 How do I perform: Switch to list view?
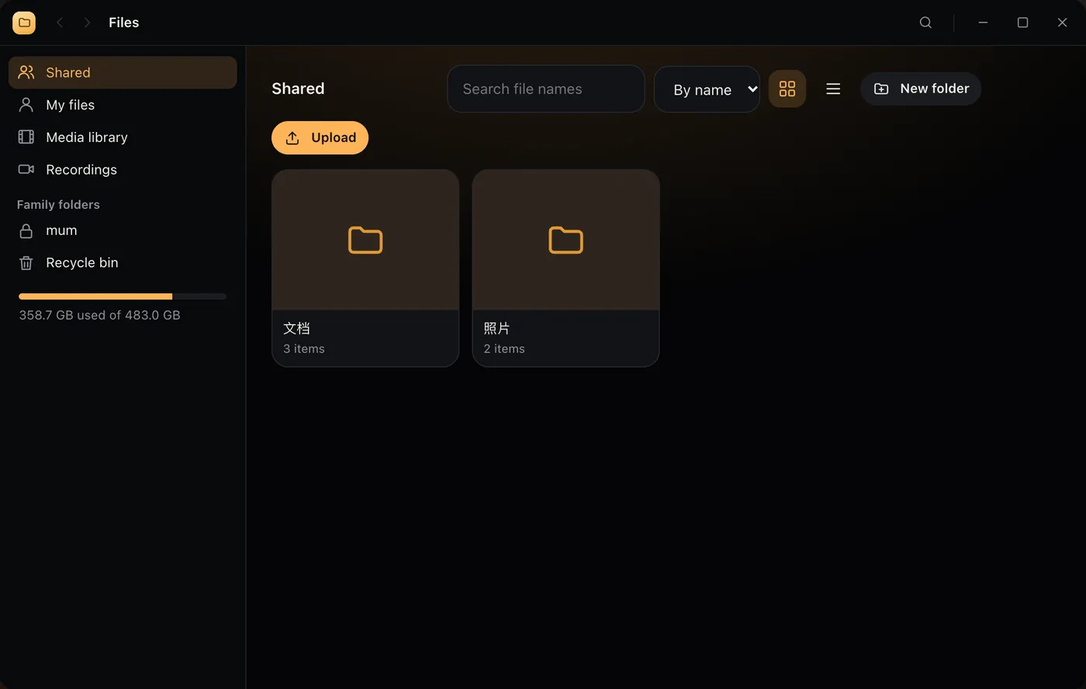coord(833,88)
